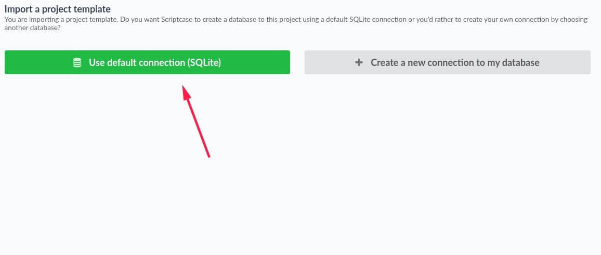Image resolution: width=601 pixels, height=255 pixels.
Task: Choose Create a new connection to my database
Action: pos(447,62)
